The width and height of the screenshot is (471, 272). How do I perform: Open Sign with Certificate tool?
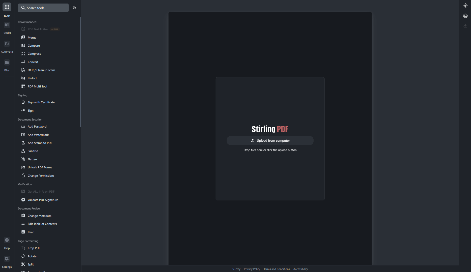(x=41, y=102)
